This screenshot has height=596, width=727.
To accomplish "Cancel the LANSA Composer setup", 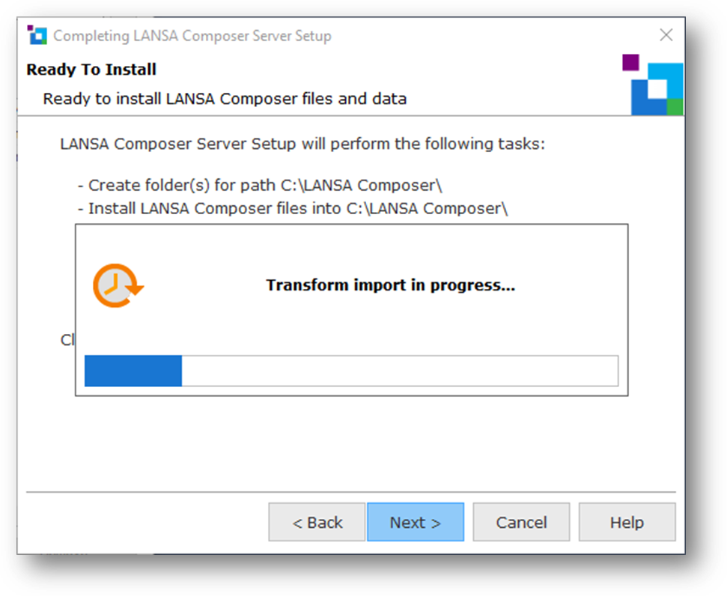I will [521, 522].
